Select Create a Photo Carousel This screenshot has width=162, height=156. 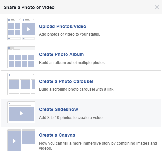coord(66,81)
